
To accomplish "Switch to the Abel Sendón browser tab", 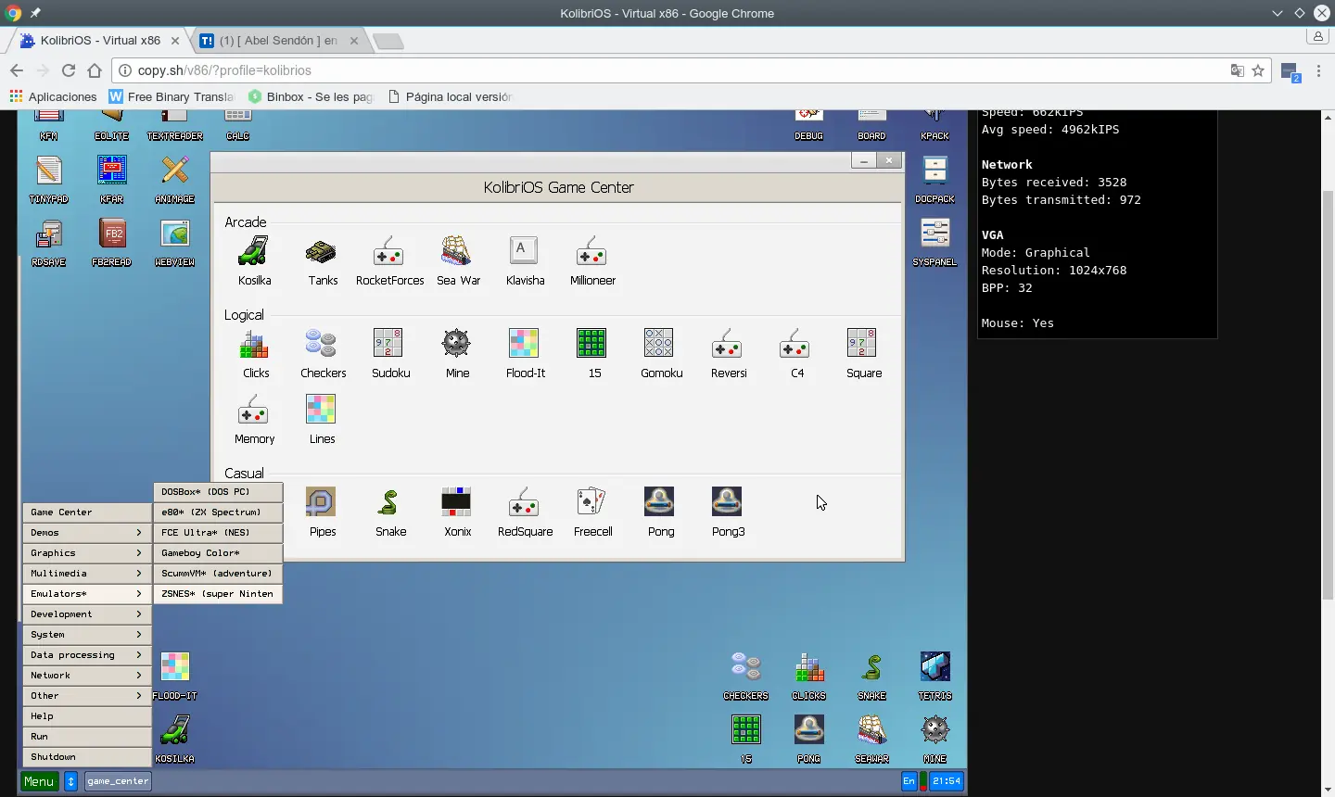I will [278, 41].
